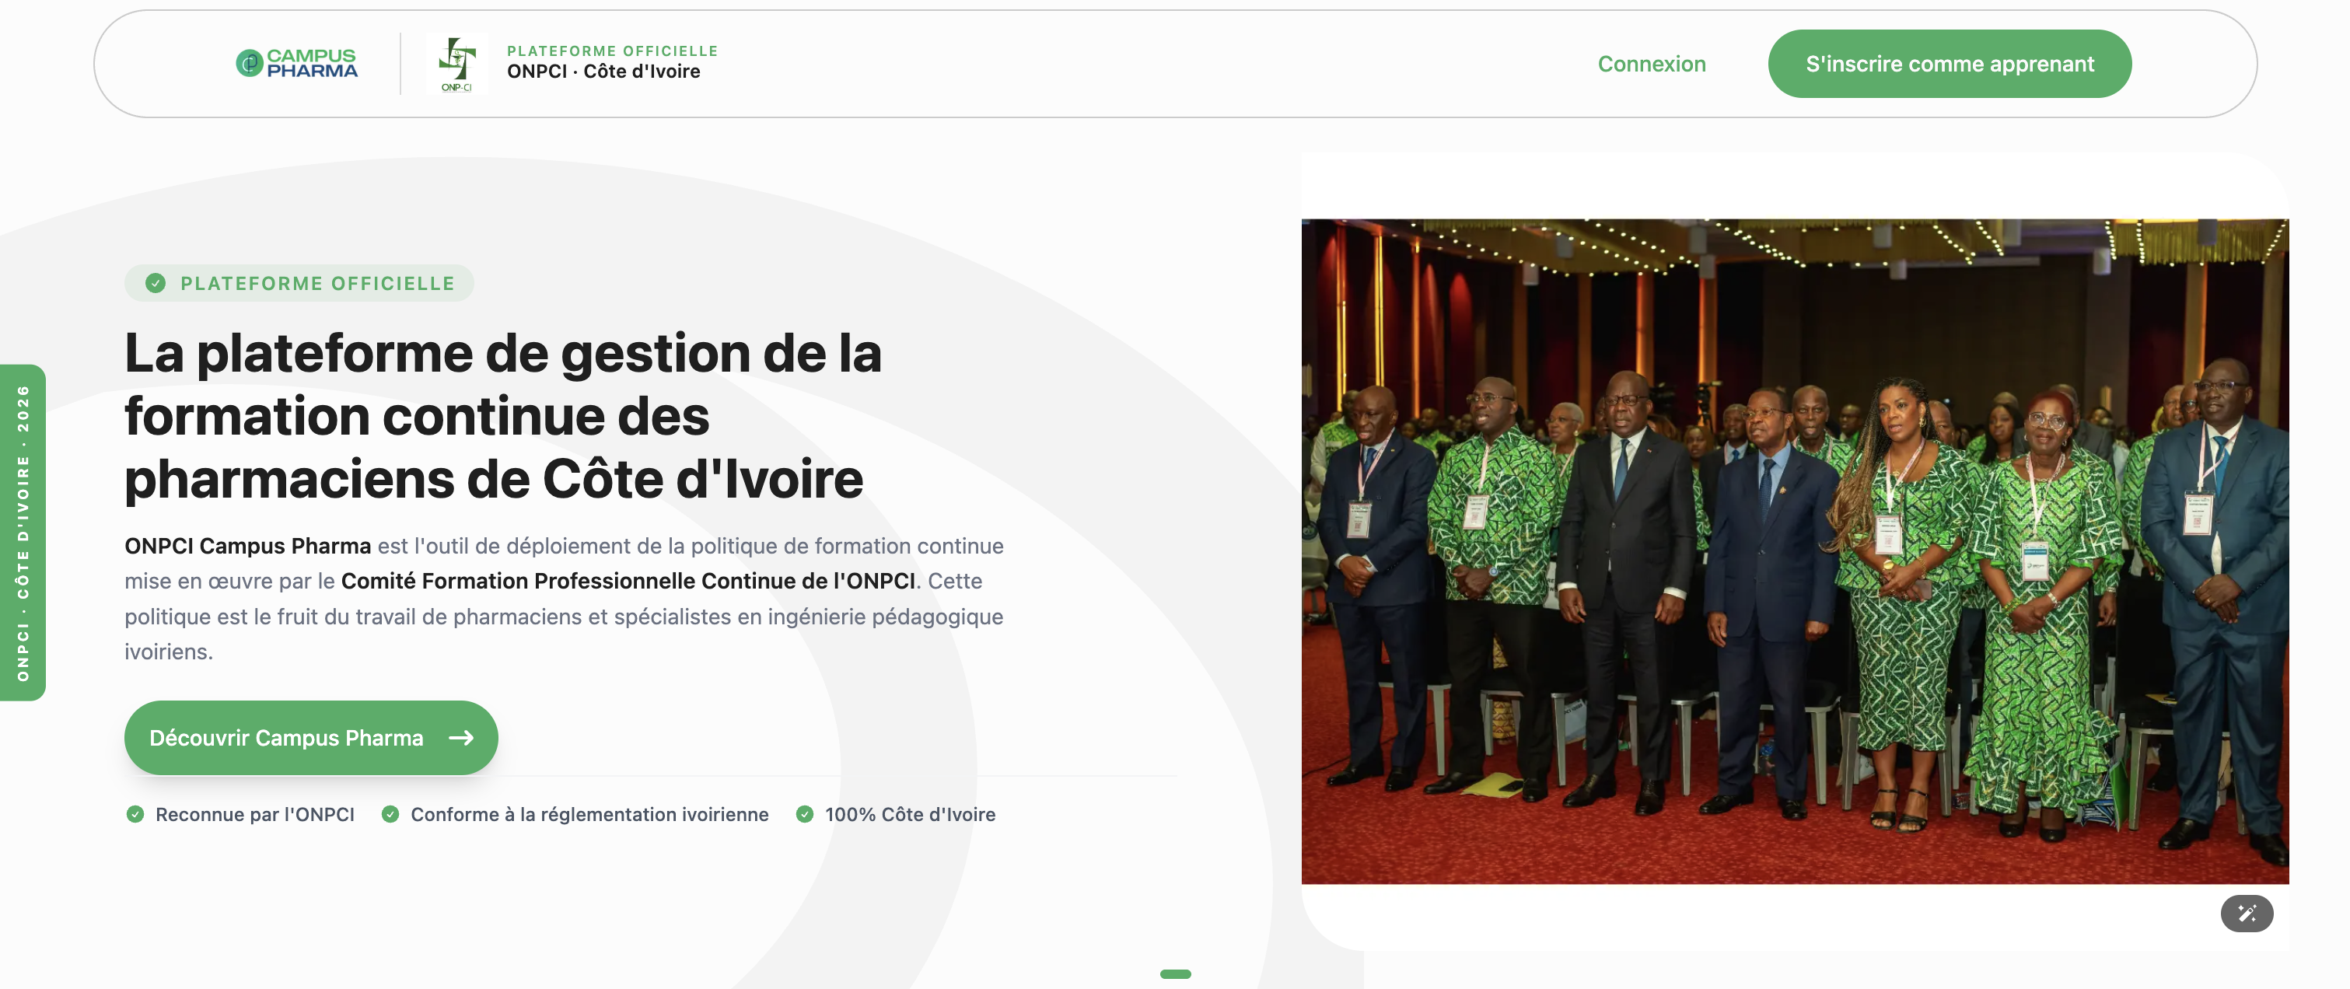Click the ONP-CI emblem logo
This screenshot has width=2350, height=989.
point(456,64)
